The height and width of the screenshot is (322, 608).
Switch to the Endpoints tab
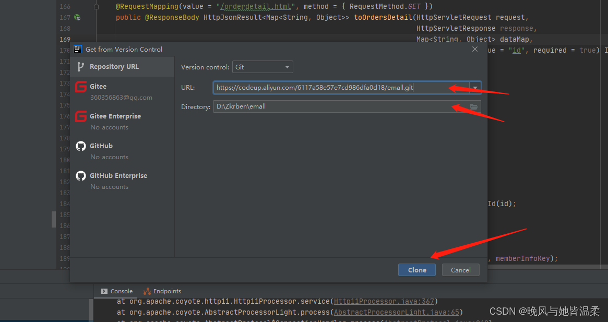162,291
